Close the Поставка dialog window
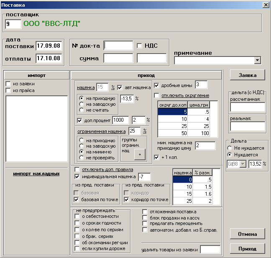 pyautogui.click(x=266, y=5)
